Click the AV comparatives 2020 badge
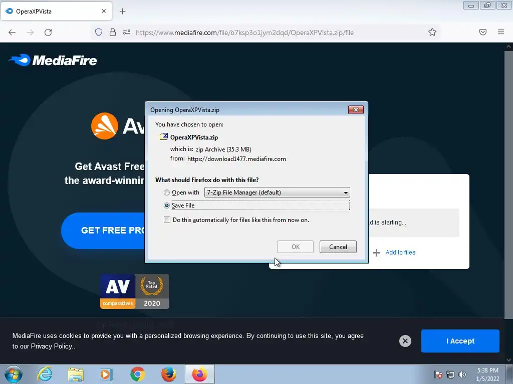 point(134,291)
